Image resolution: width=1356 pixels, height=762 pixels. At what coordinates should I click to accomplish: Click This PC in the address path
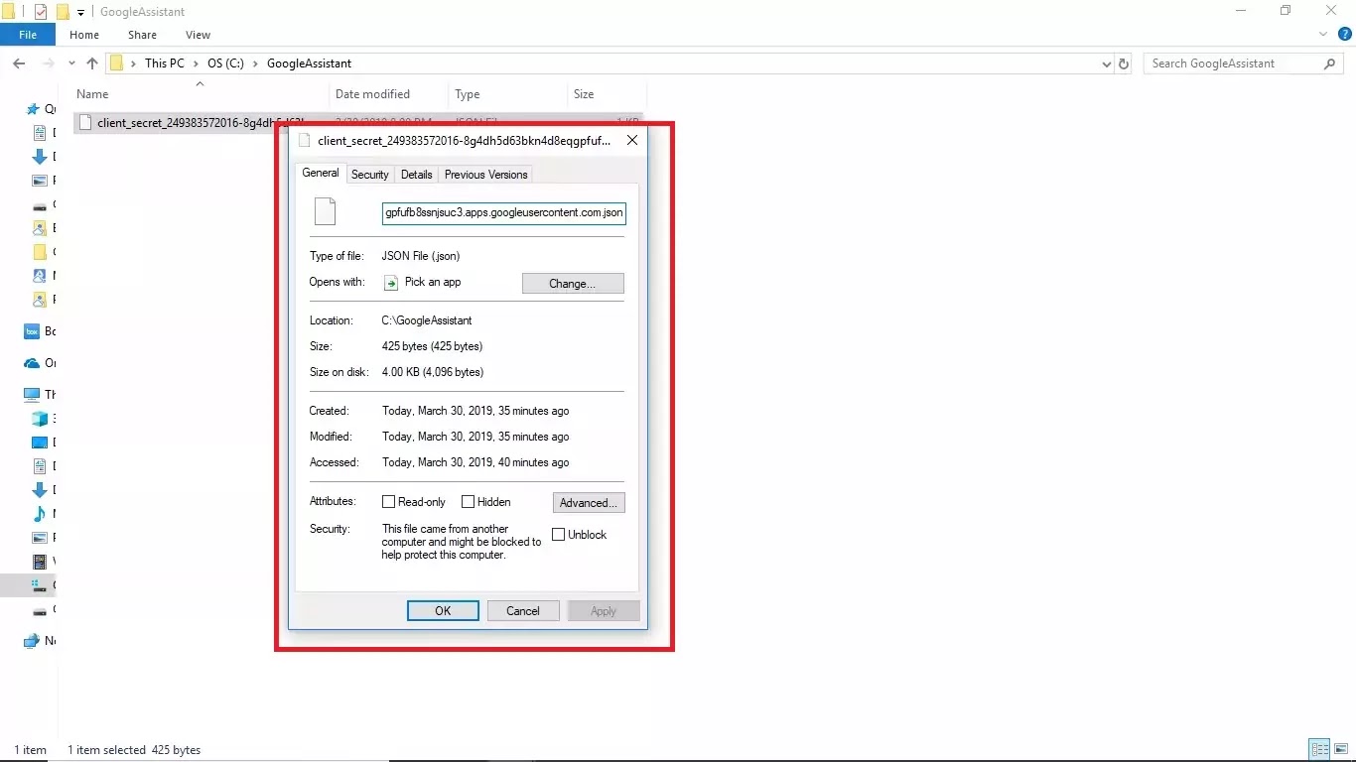click(164, 63)
